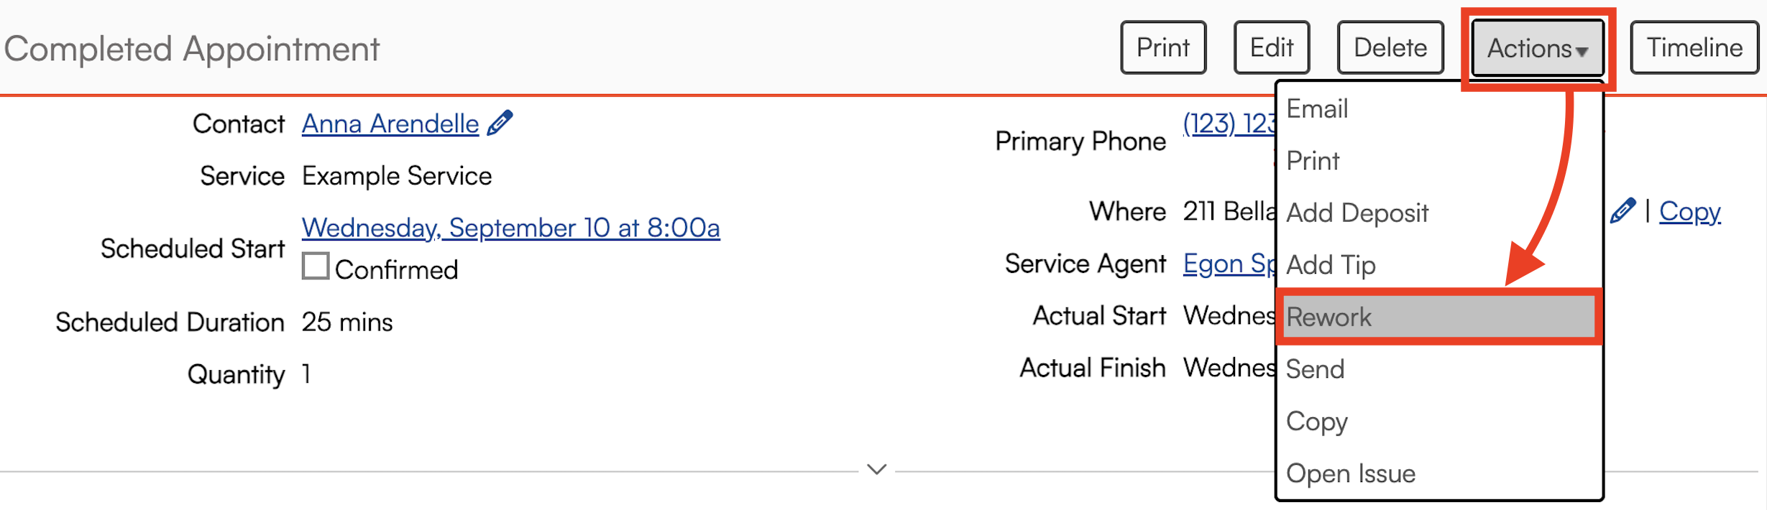The width and height of the screenshot is (1767, 510).
Task: Click the Copy link beside the address
Action: (x=1689, y=211)
